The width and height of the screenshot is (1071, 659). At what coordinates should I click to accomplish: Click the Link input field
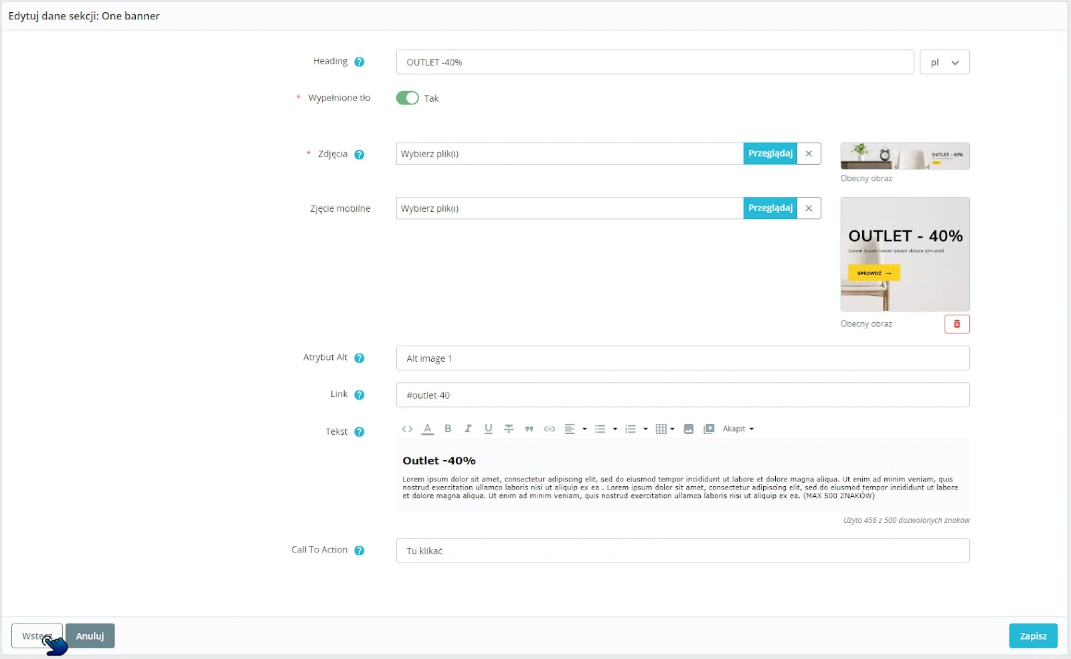[x=682, y=395]
